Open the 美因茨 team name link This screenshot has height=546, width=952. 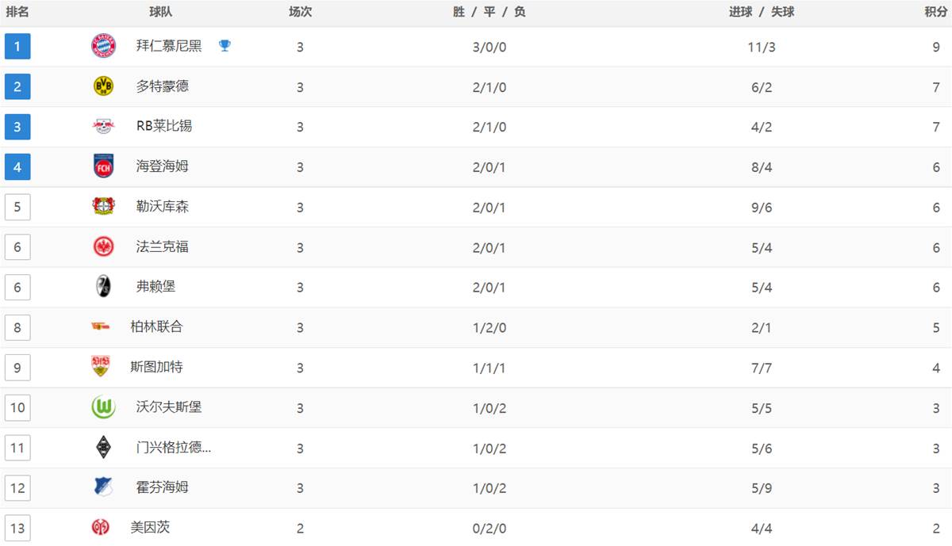pyautogui.click(x=150, y=527)
